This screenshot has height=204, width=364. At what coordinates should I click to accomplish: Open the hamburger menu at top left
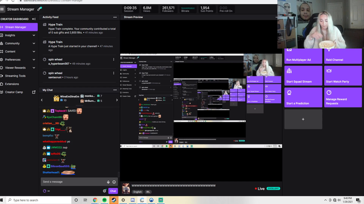point(2,9)
